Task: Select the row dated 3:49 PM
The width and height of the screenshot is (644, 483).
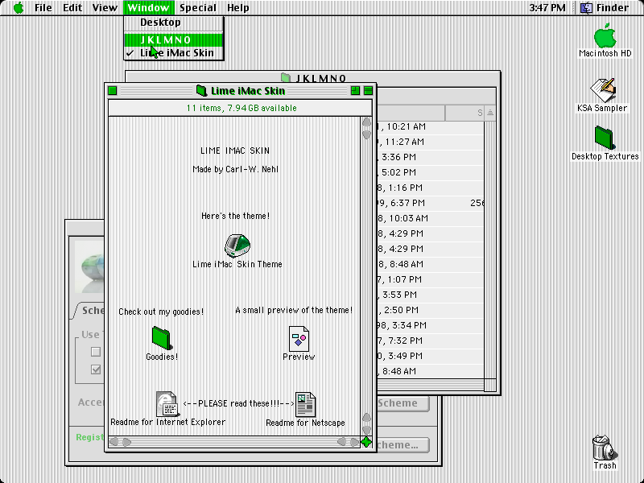Action: [430, 356]
